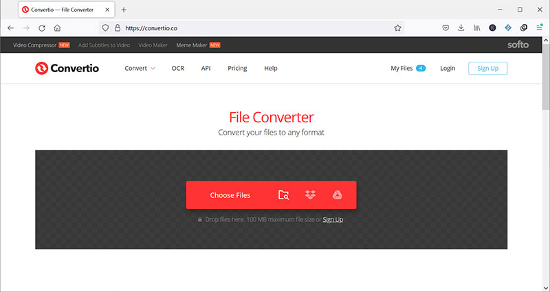Open the Video Maker link
This screenshot has height=292, width=550.
(153, 45)
